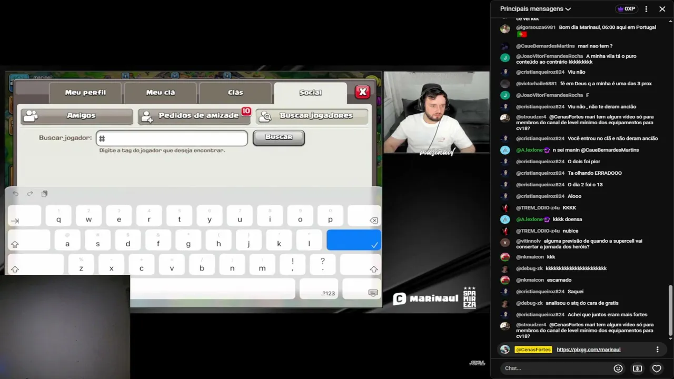
Task: Open the emoji picker in chat
Action: coord(618,368)
